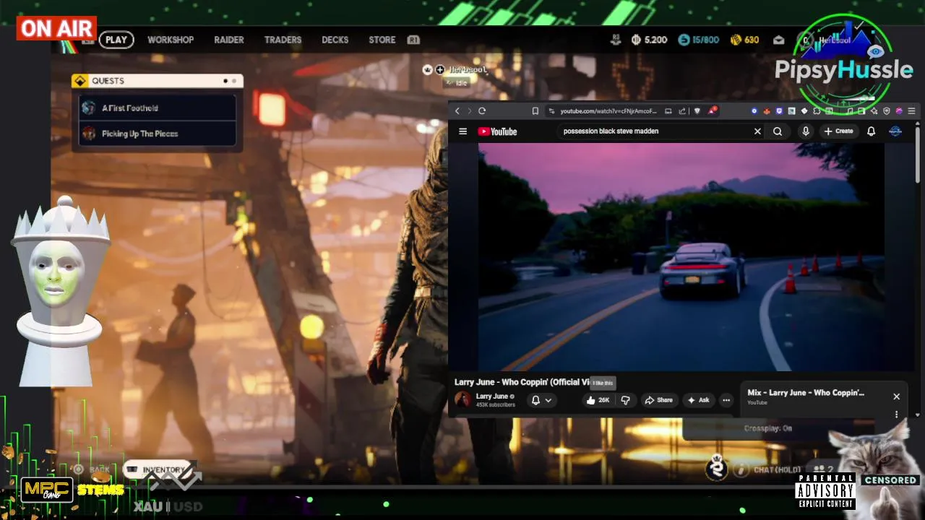Click the video title Larry June - Who Coppin'
This screenshot has width=925, height=520.
[522, 382]
